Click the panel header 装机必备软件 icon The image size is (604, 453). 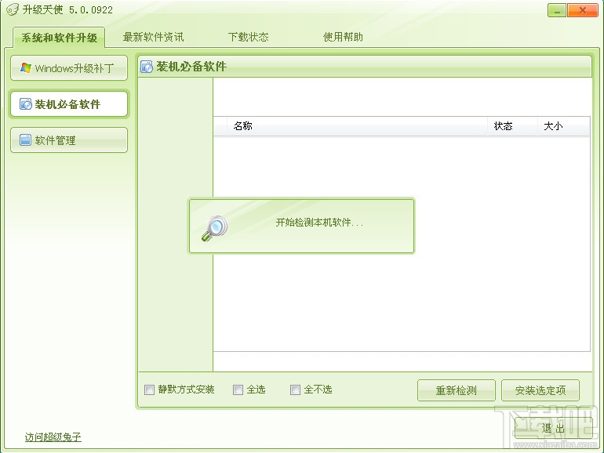(x=147, y=67)
